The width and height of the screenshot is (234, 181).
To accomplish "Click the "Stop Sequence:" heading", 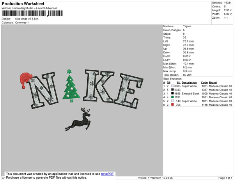I will (173, 79).
